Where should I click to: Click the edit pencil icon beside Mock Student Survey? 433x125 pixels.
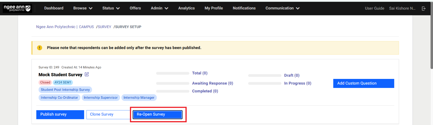(87, 74)
